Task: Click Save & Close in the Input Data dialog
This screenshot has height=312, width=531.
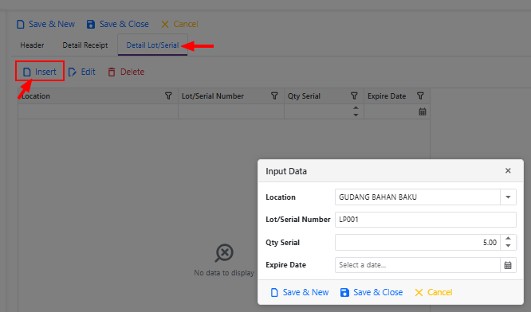Action: [372, 292]
